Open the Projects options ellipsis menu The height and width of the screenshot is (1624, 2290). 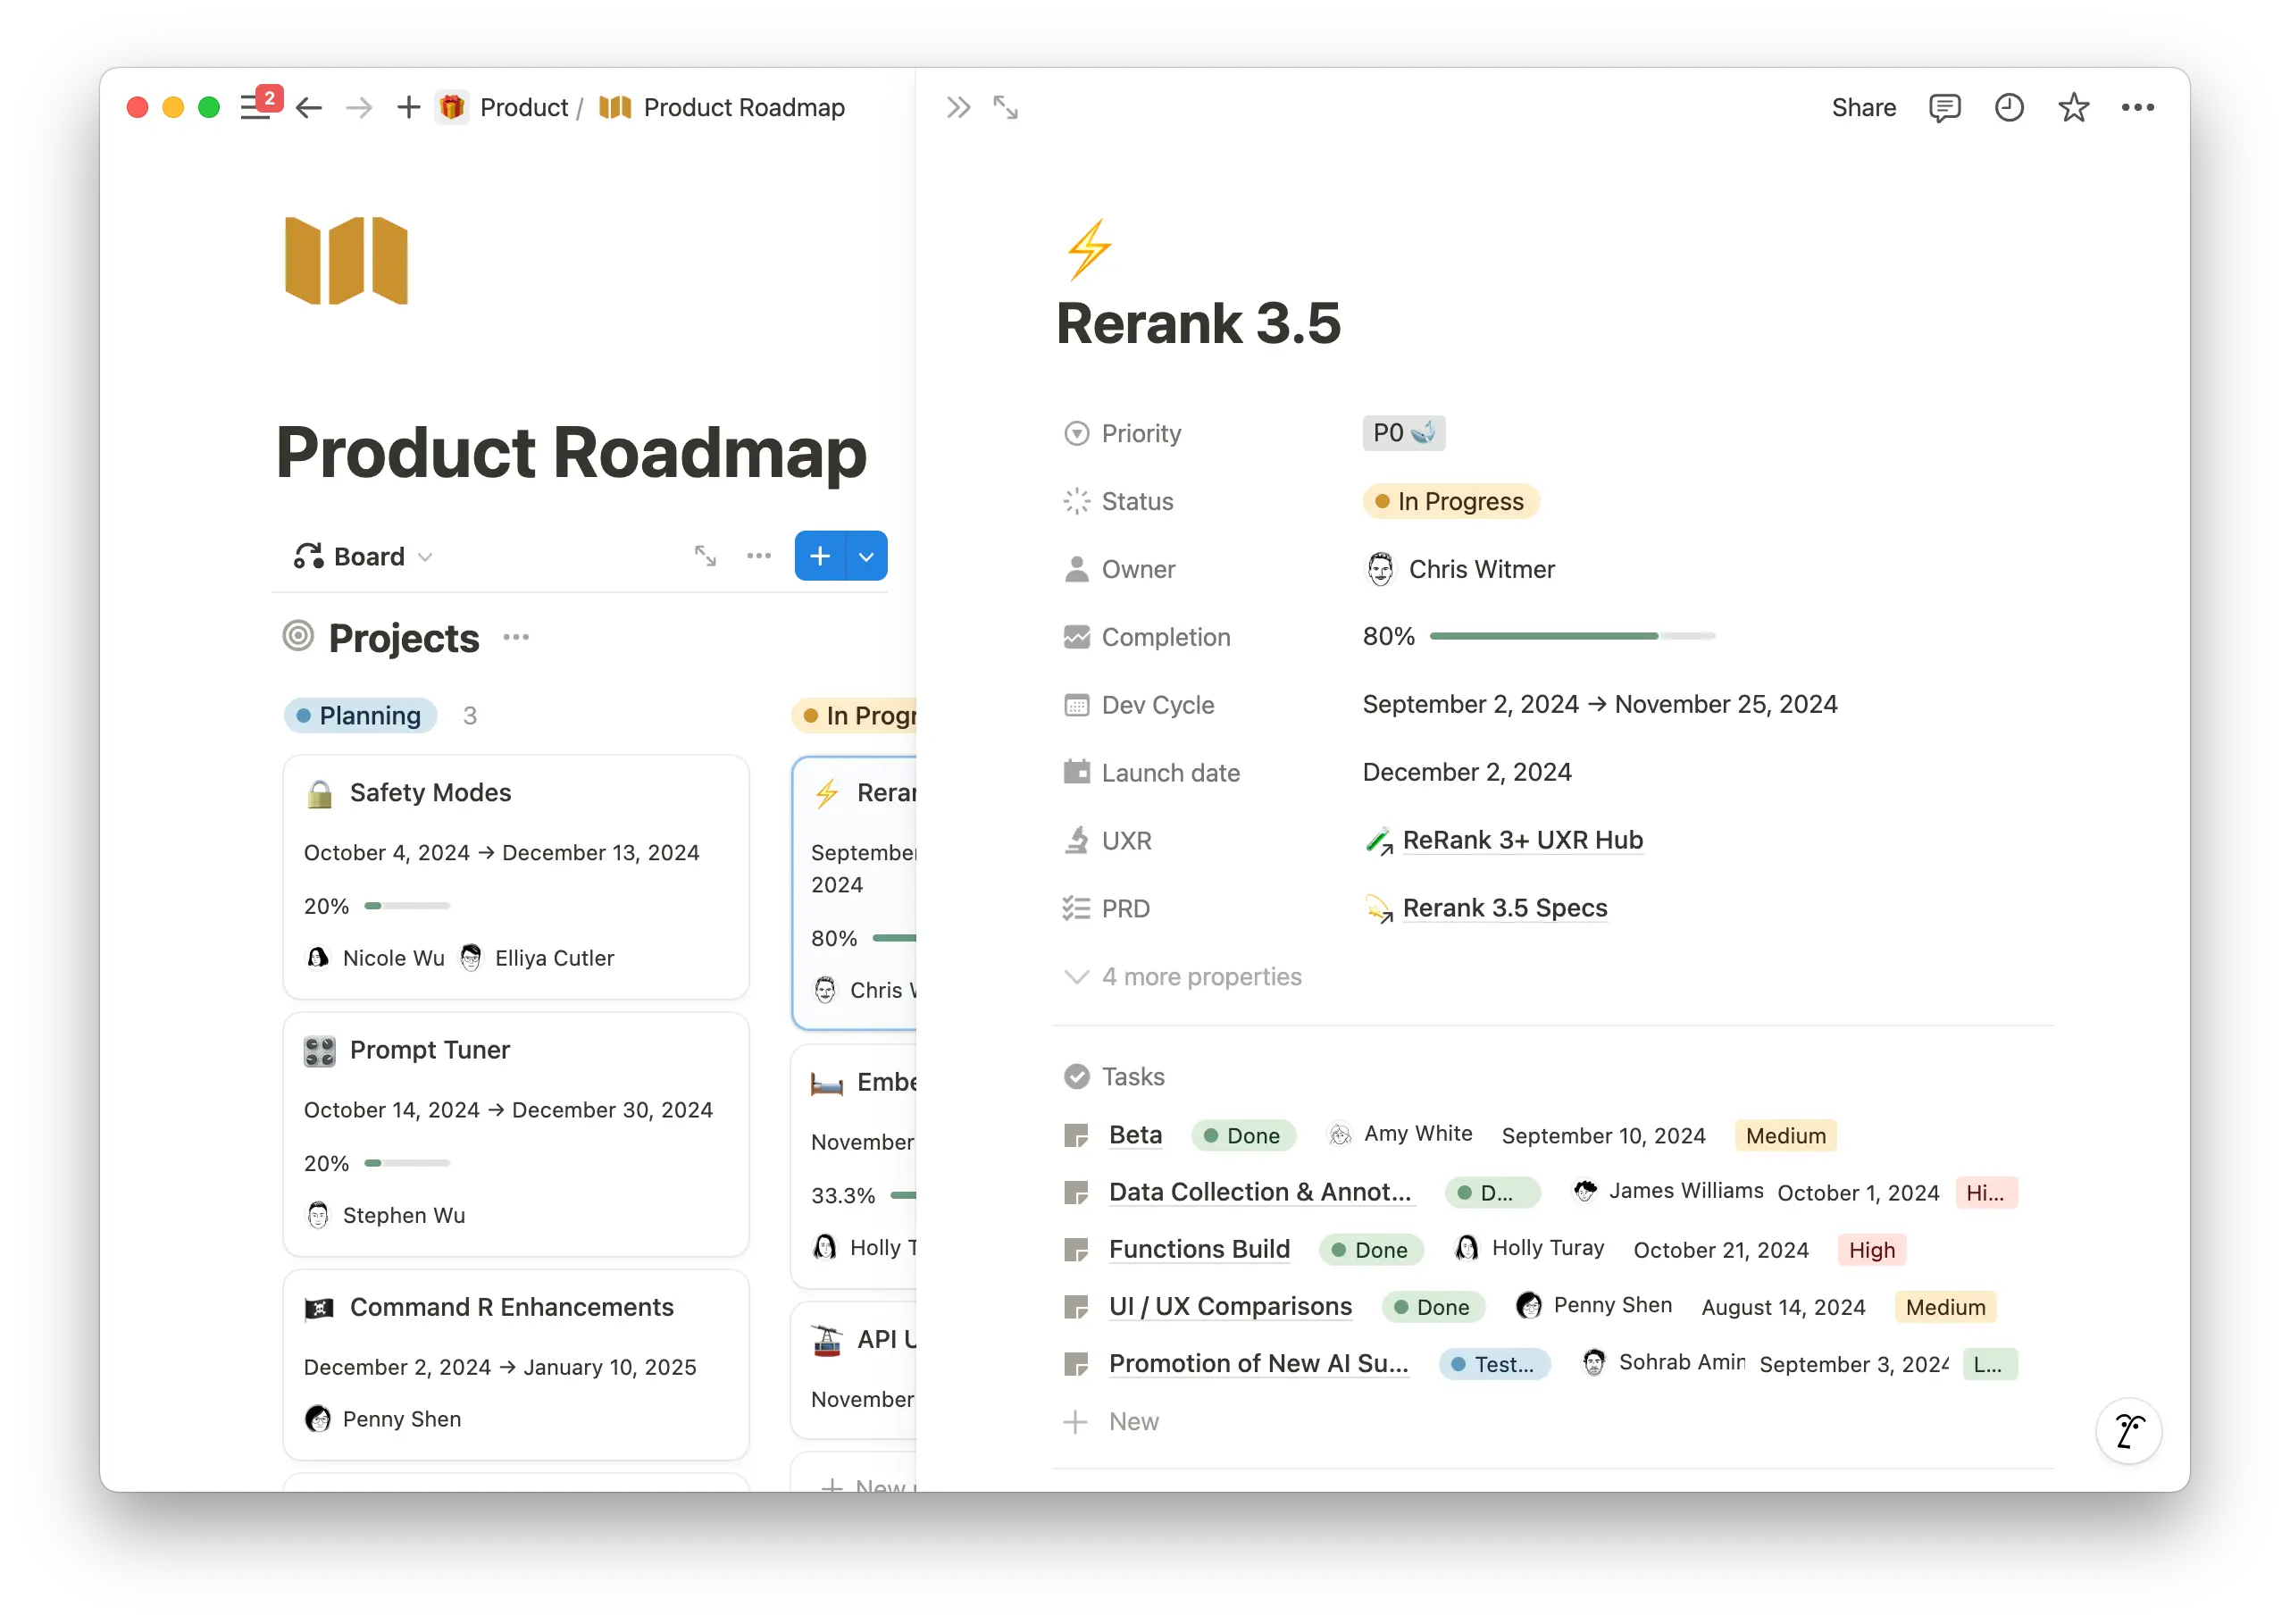click(517, 638)
